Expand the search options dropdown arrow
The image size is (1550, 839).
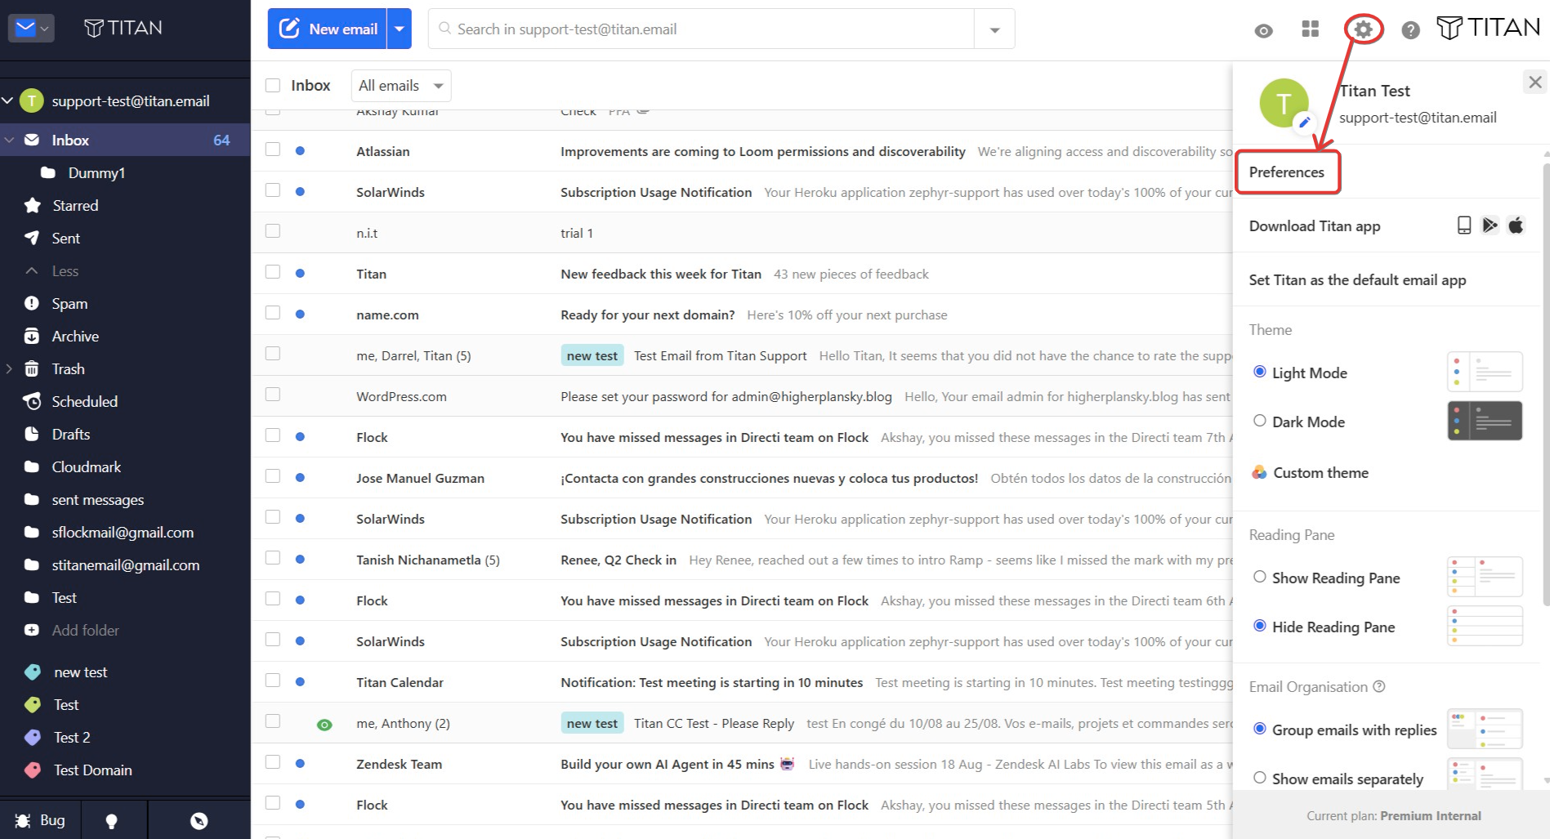point(994,29)
